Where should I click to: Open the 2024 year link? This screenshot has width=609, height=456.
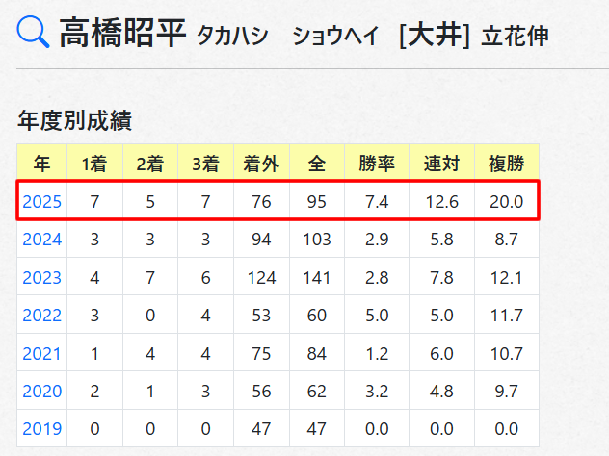pos(42,240)
